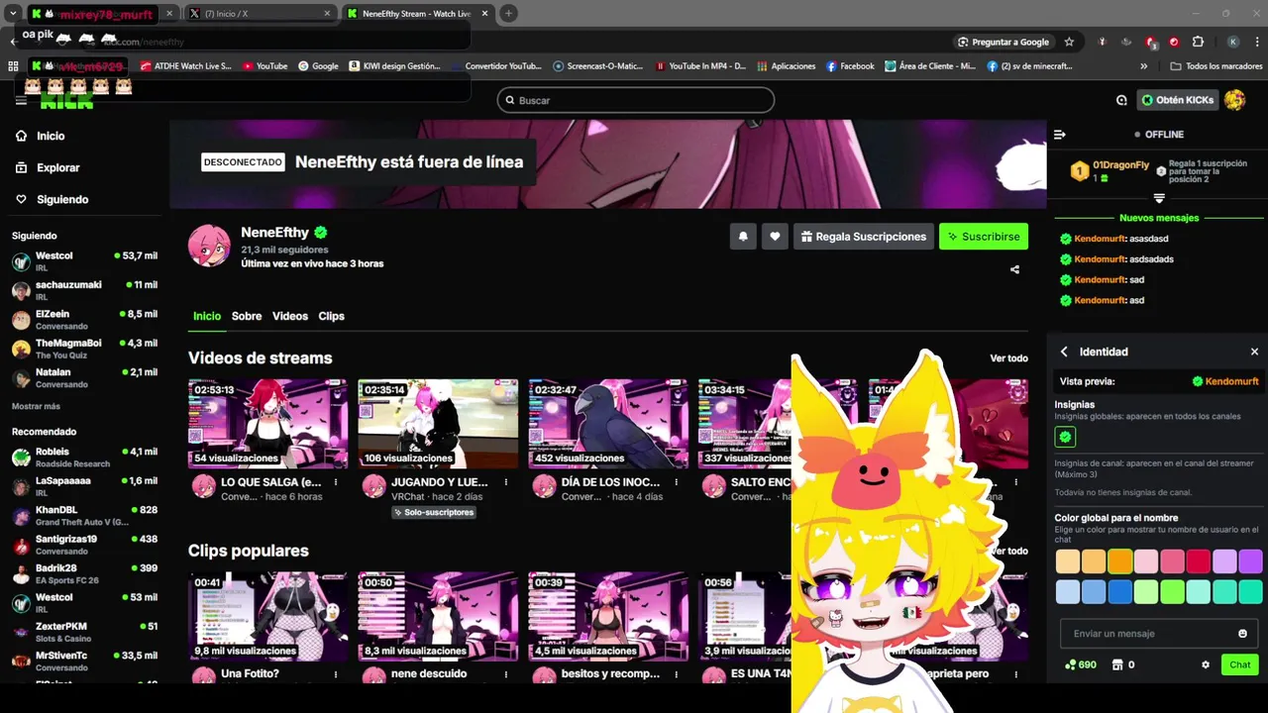Image resolution: width=1268 pixels, height=713 pixels.
Task: Click Ver todo for Videos de streams
Action: 1008,358
